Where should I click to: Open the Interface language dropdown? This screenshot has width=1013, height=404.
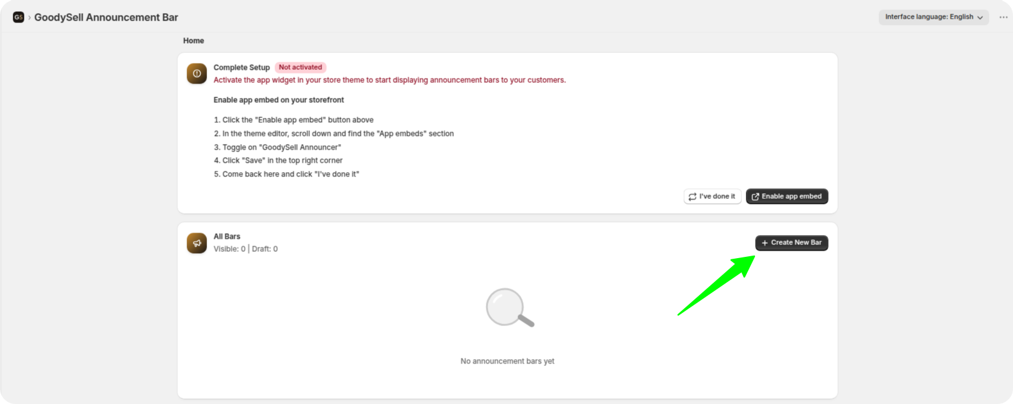coord(934,17)
